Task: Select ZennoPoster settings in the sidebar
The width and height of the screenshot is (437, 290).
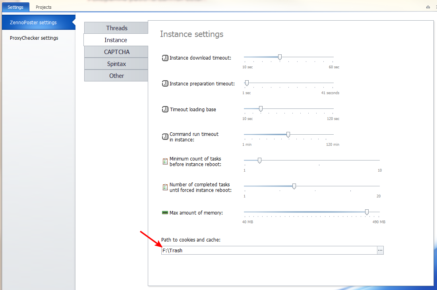Action: (39, 22)
